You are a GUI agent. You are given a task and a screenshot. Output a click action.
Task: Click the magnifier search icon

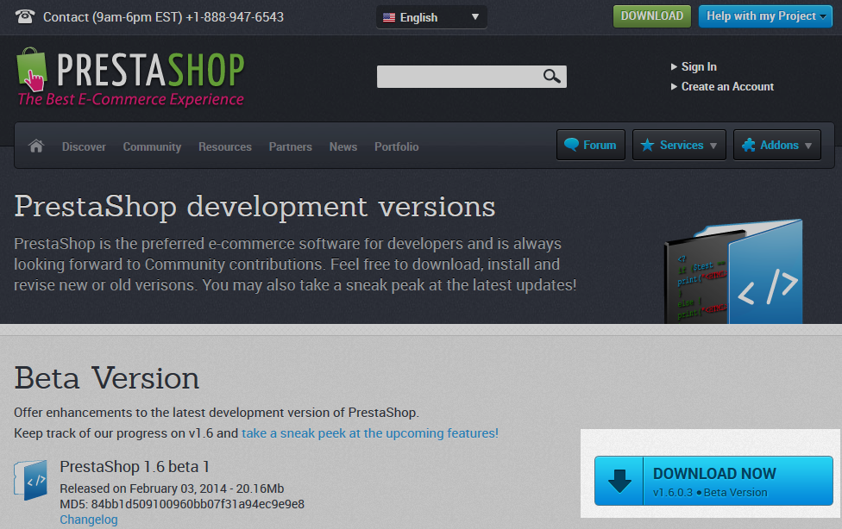point(551,76)
